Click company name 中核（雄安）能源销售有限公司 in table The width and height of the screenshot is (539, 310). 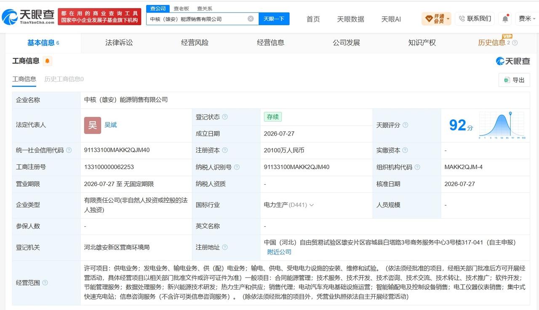coord(126,100)
